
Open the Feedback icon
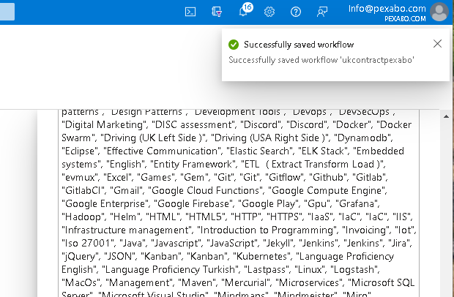[x=322, y=12]
